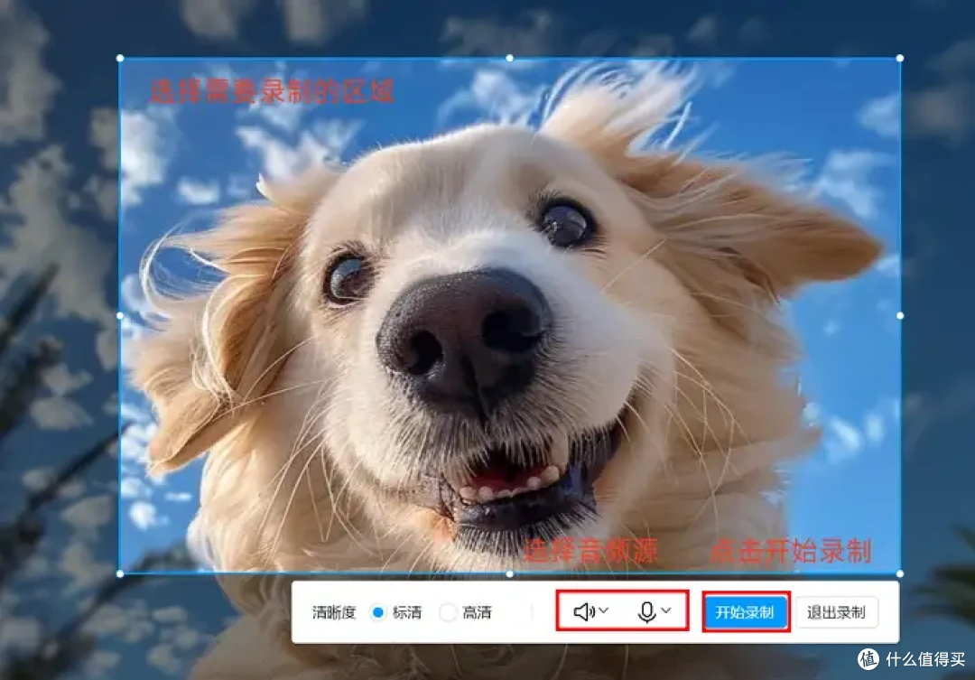
Task: Click the top-right selection corner handle
Action: click(900, 58)
